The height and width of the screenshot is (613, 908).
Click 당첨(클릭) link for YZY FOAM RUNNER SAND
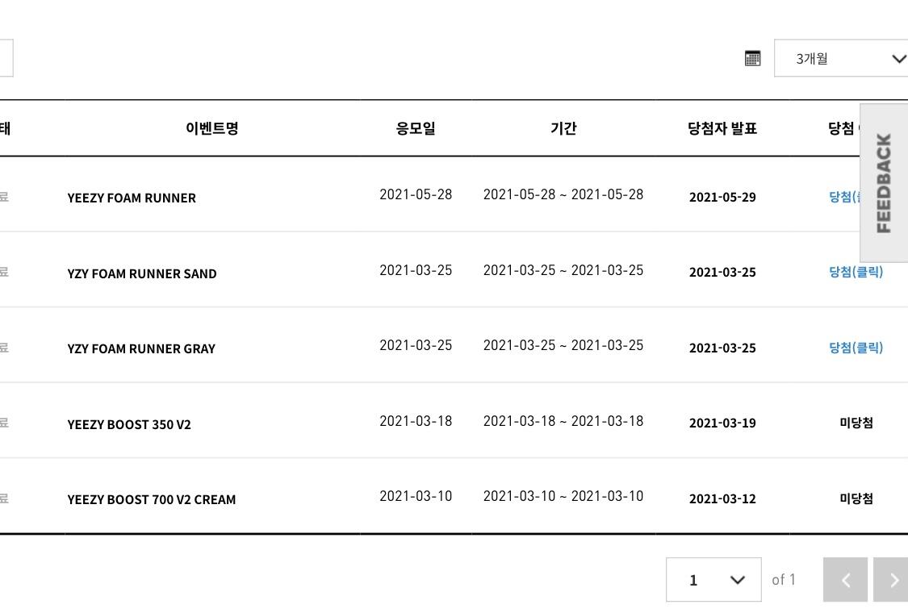coord(856,272)
